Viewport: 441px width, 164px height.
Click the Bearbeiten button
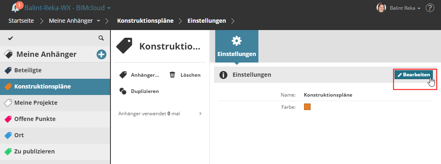(413, 75)
